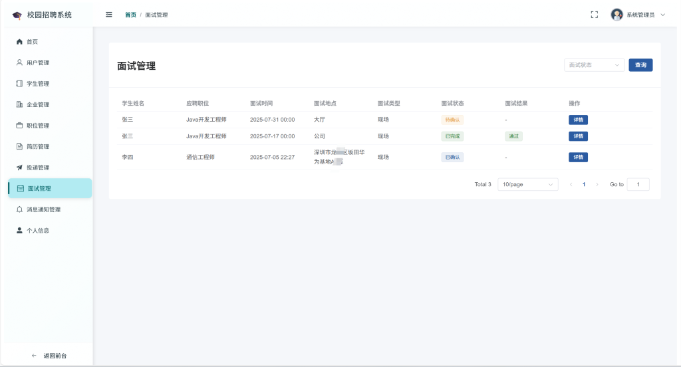Click the 已确认 status tag
Image resolution: width=681 pixels, height=367 pixels.
click(x=452, y=157)
